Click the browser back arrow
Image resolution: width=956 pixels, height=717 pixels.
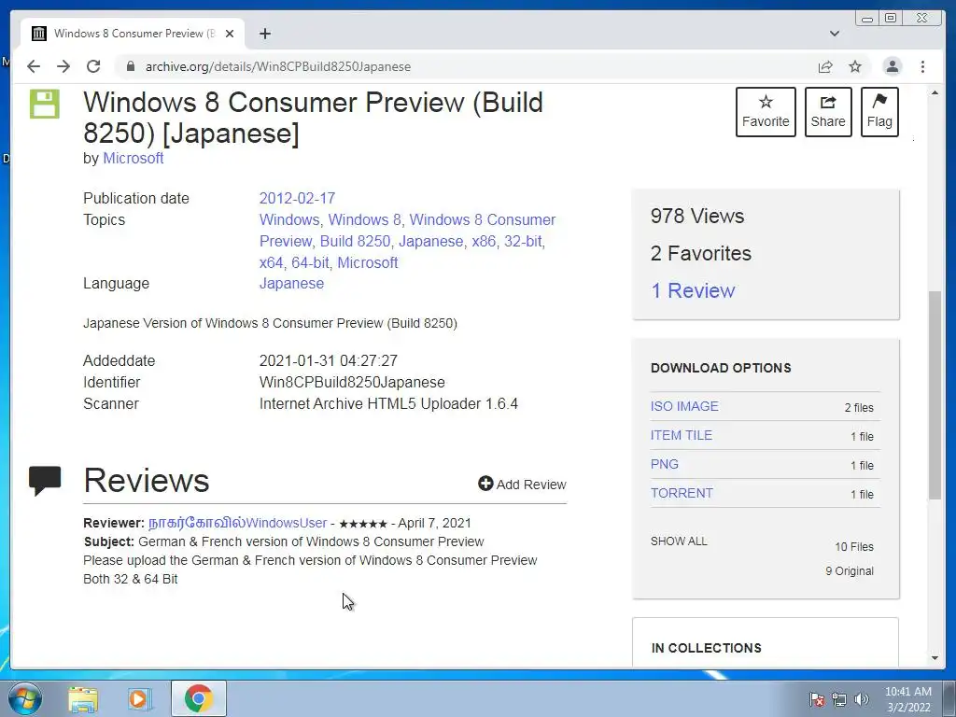coord(34,66)
